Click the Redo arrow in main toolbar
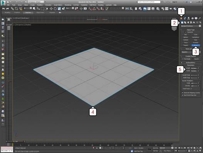The height and width of the screenshot is (153, 203). (7, 8)
